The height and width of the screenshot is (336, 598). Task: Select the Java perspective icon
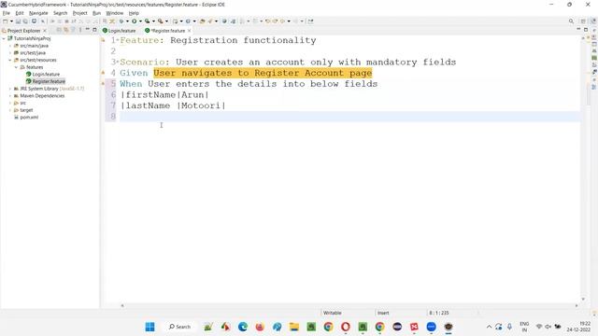(593, 21)
